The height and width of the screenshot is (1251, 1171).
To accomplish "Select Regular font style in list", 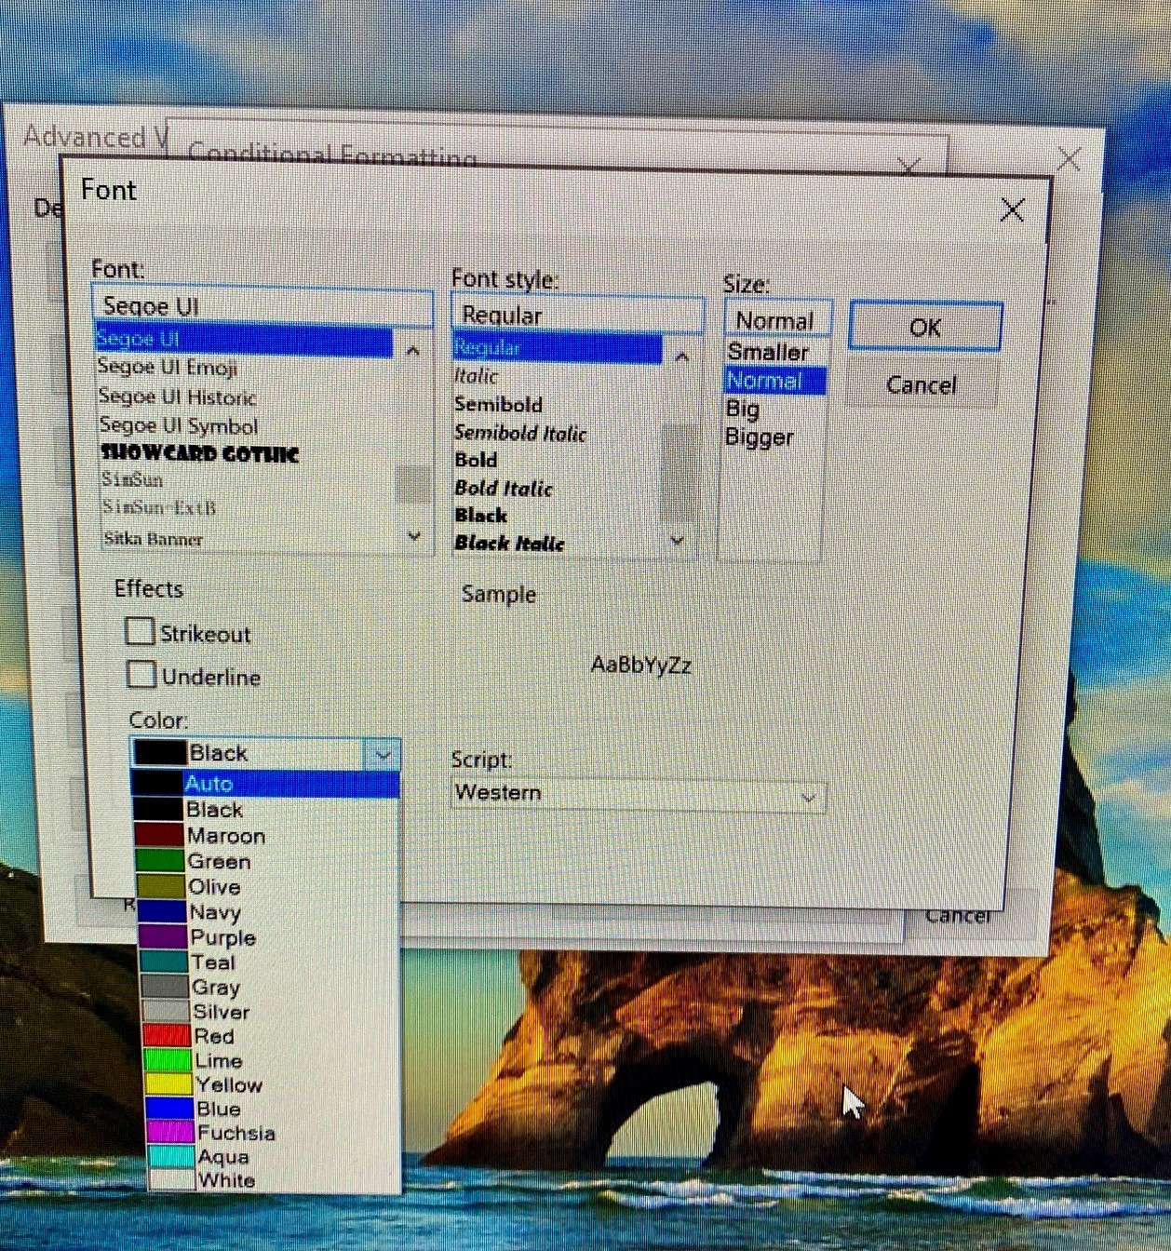I will pos(557,348).
